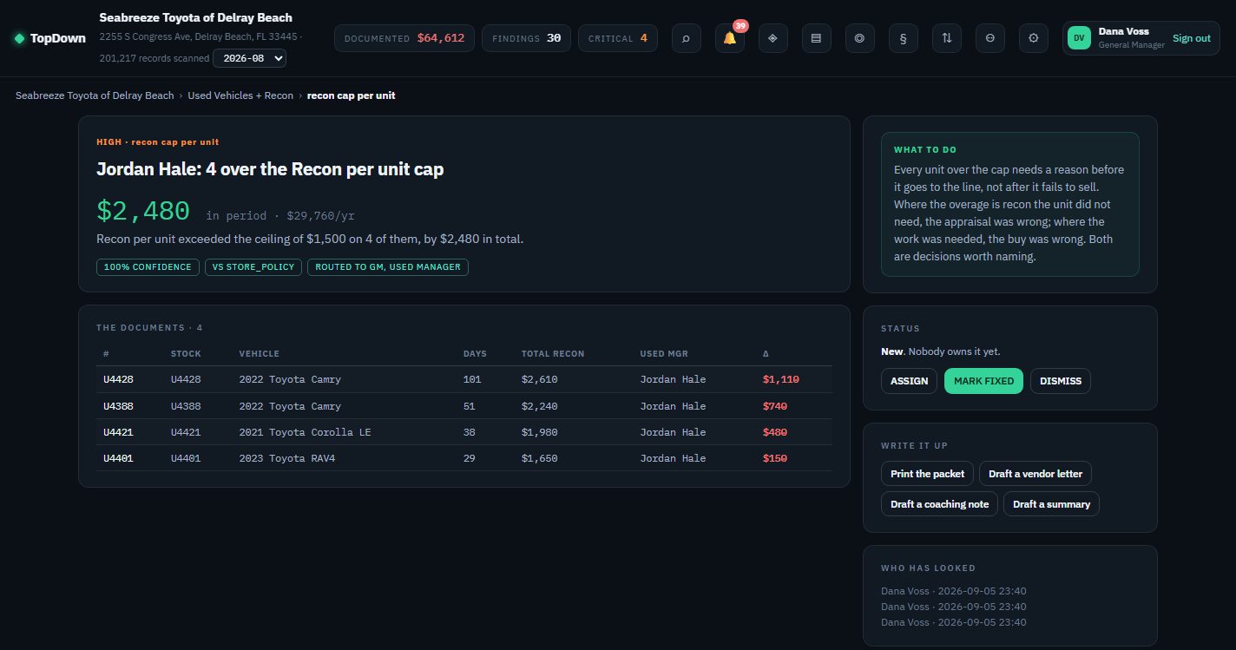This screenshot has height=650, width=1236.
Task: Click Draft a coaching note
Action: coord(939,504)
